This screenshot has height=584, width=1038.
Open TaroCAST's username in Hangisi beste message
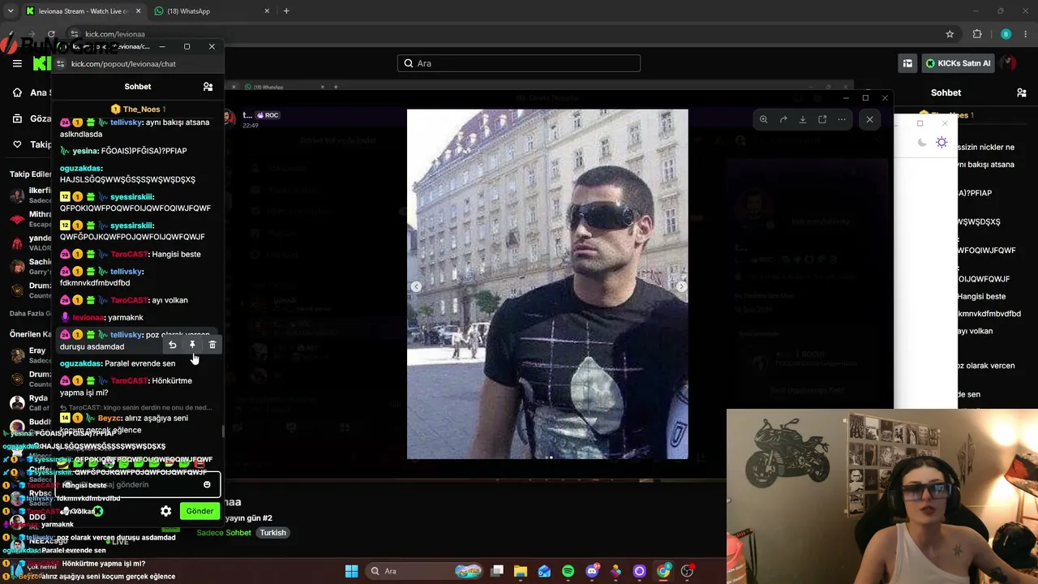[x=130, y=255]
